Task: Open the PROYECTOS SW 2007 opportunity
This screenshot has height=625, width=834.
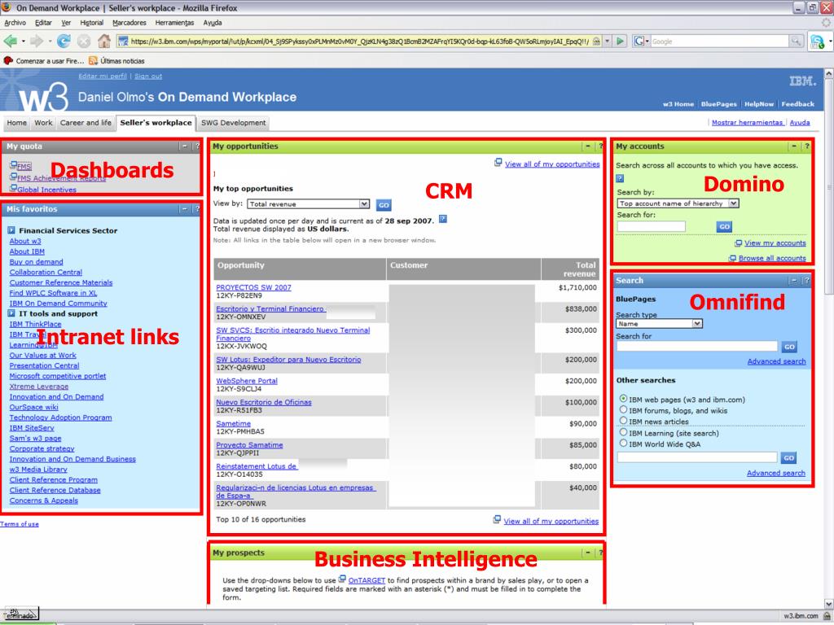Action: coord(254,287)
